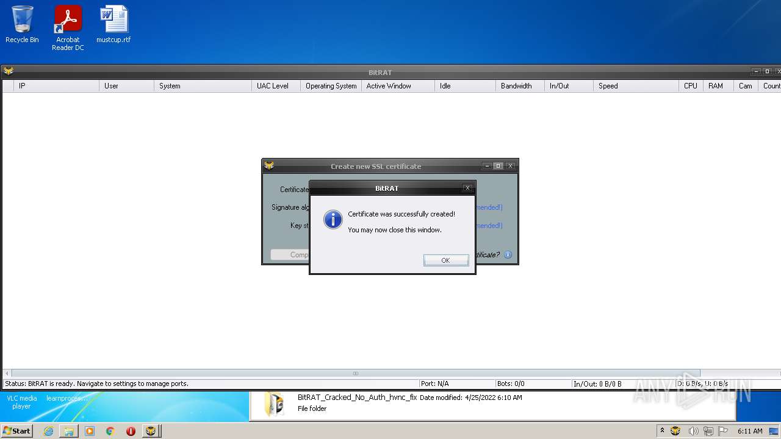Open the mustcup.rtf desktop file
This screenshot has width=781, height=439.
tap(113, 24)
